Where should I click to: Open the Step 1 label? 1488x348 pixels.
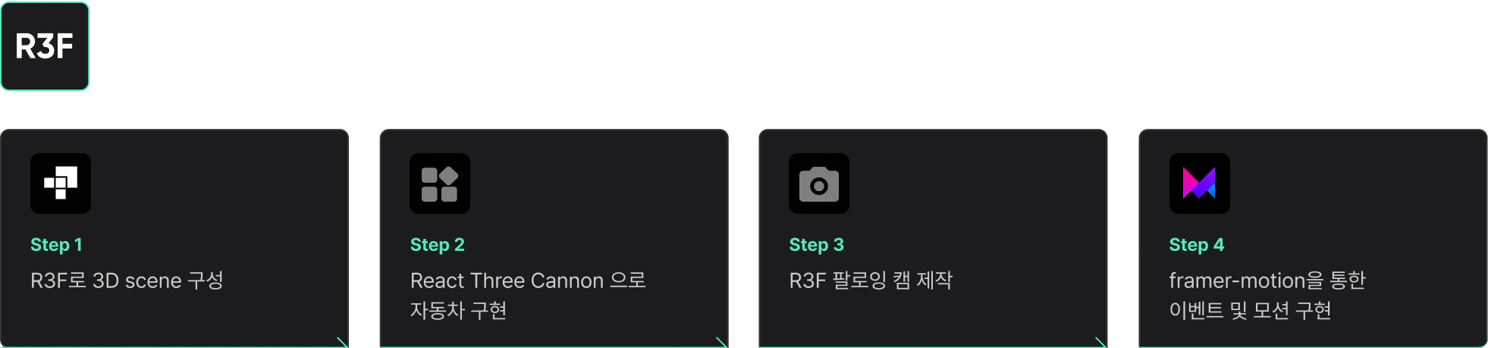click(56, 245)
